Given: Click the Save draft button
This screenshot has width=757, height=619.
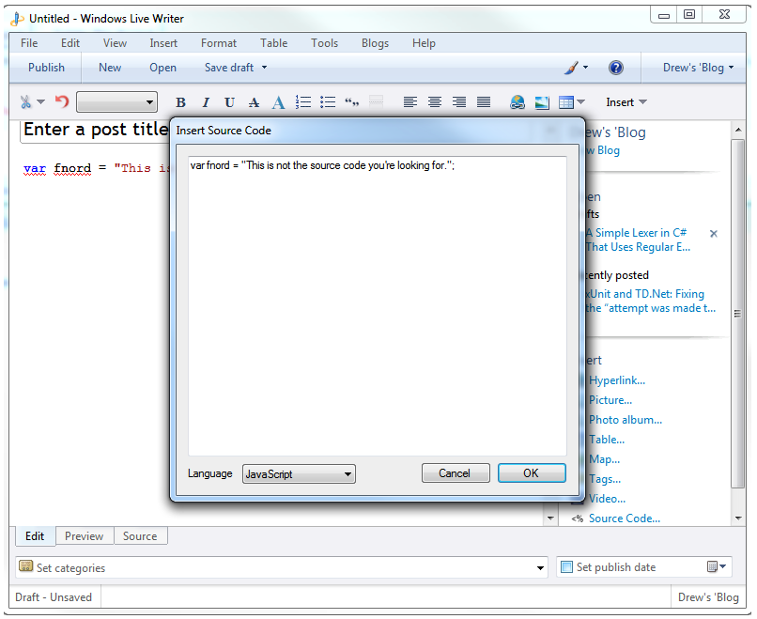Looking at the screenshot, I should (x=229, y=68).
